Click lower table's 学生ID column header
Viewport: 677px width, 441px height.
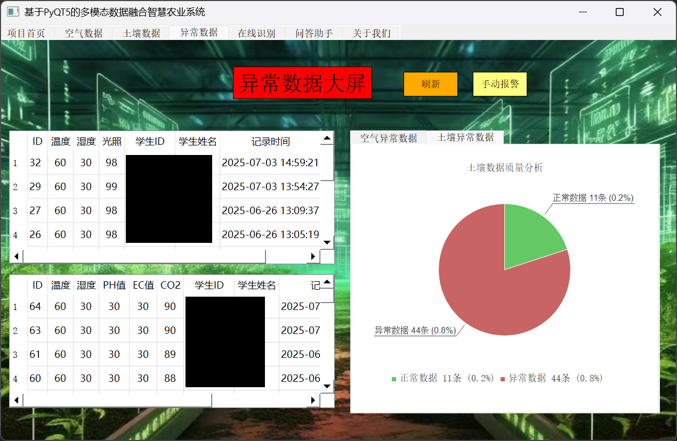tap(209, 285)
